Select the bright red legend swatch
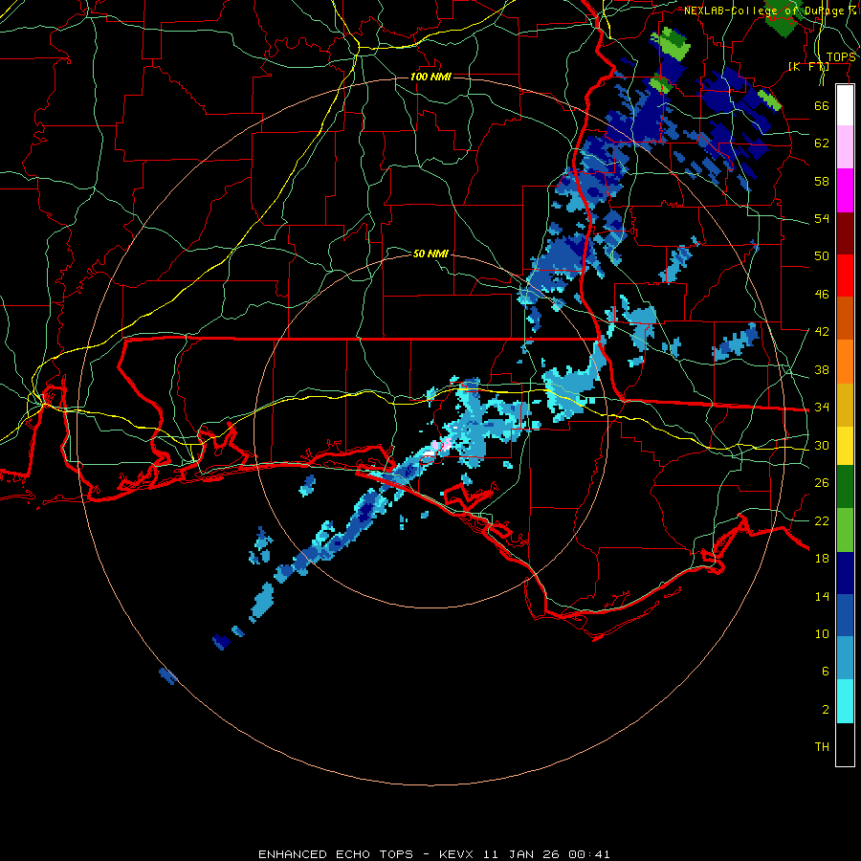861x861 pixels. (845, 276)
